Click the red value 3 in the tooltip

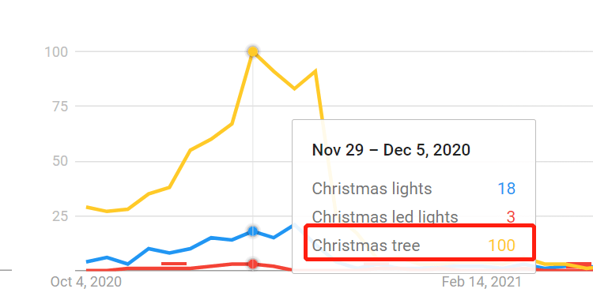[511, 217]
